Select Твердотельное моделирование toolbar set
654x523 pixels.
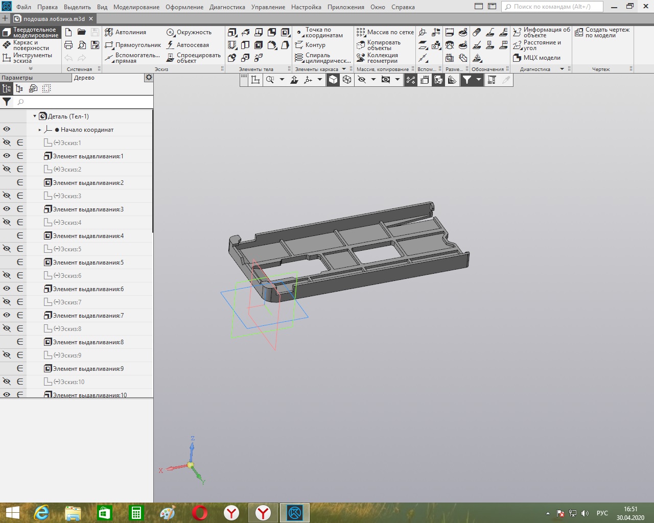pos(30,32)
